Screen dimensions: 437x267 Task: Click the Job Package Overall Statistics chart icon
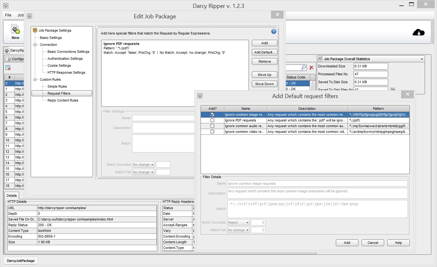tap(320, 59)
